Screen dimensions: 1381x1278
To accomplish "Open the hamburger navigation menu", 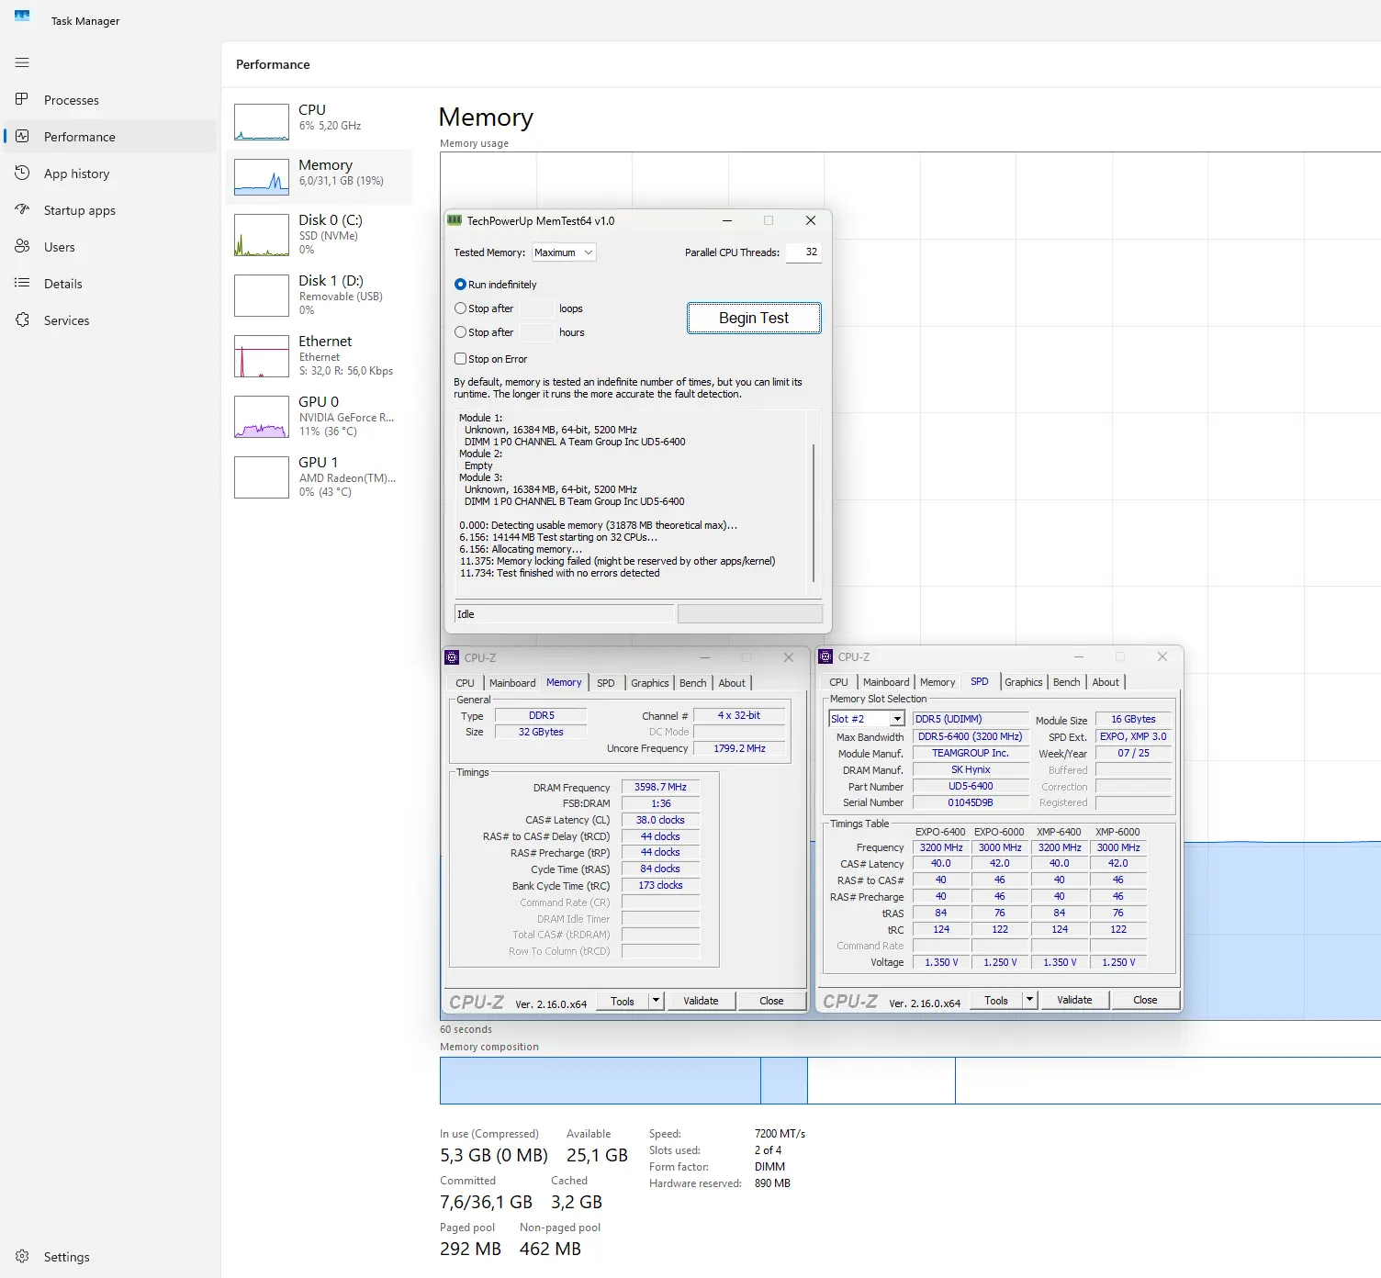I will point(22,62).
